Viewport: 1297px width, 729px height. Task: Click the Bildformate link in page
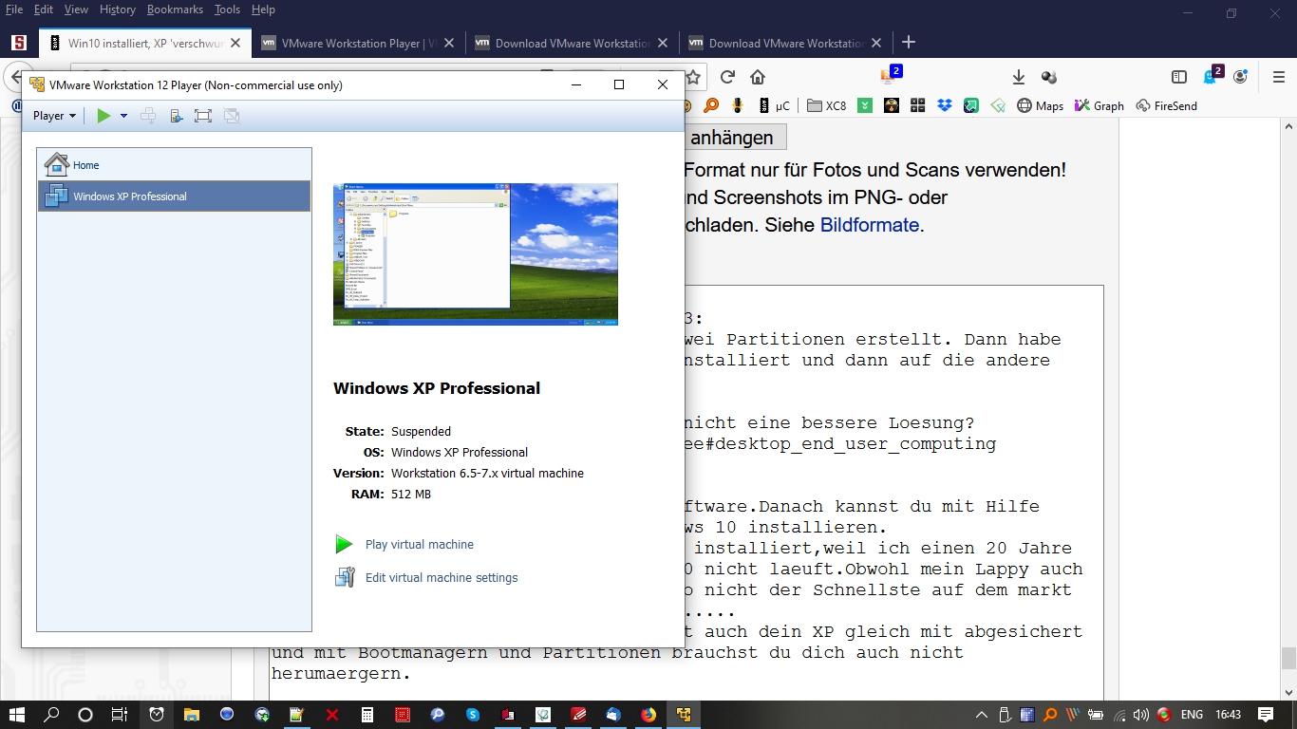click(x=870, y=226)
